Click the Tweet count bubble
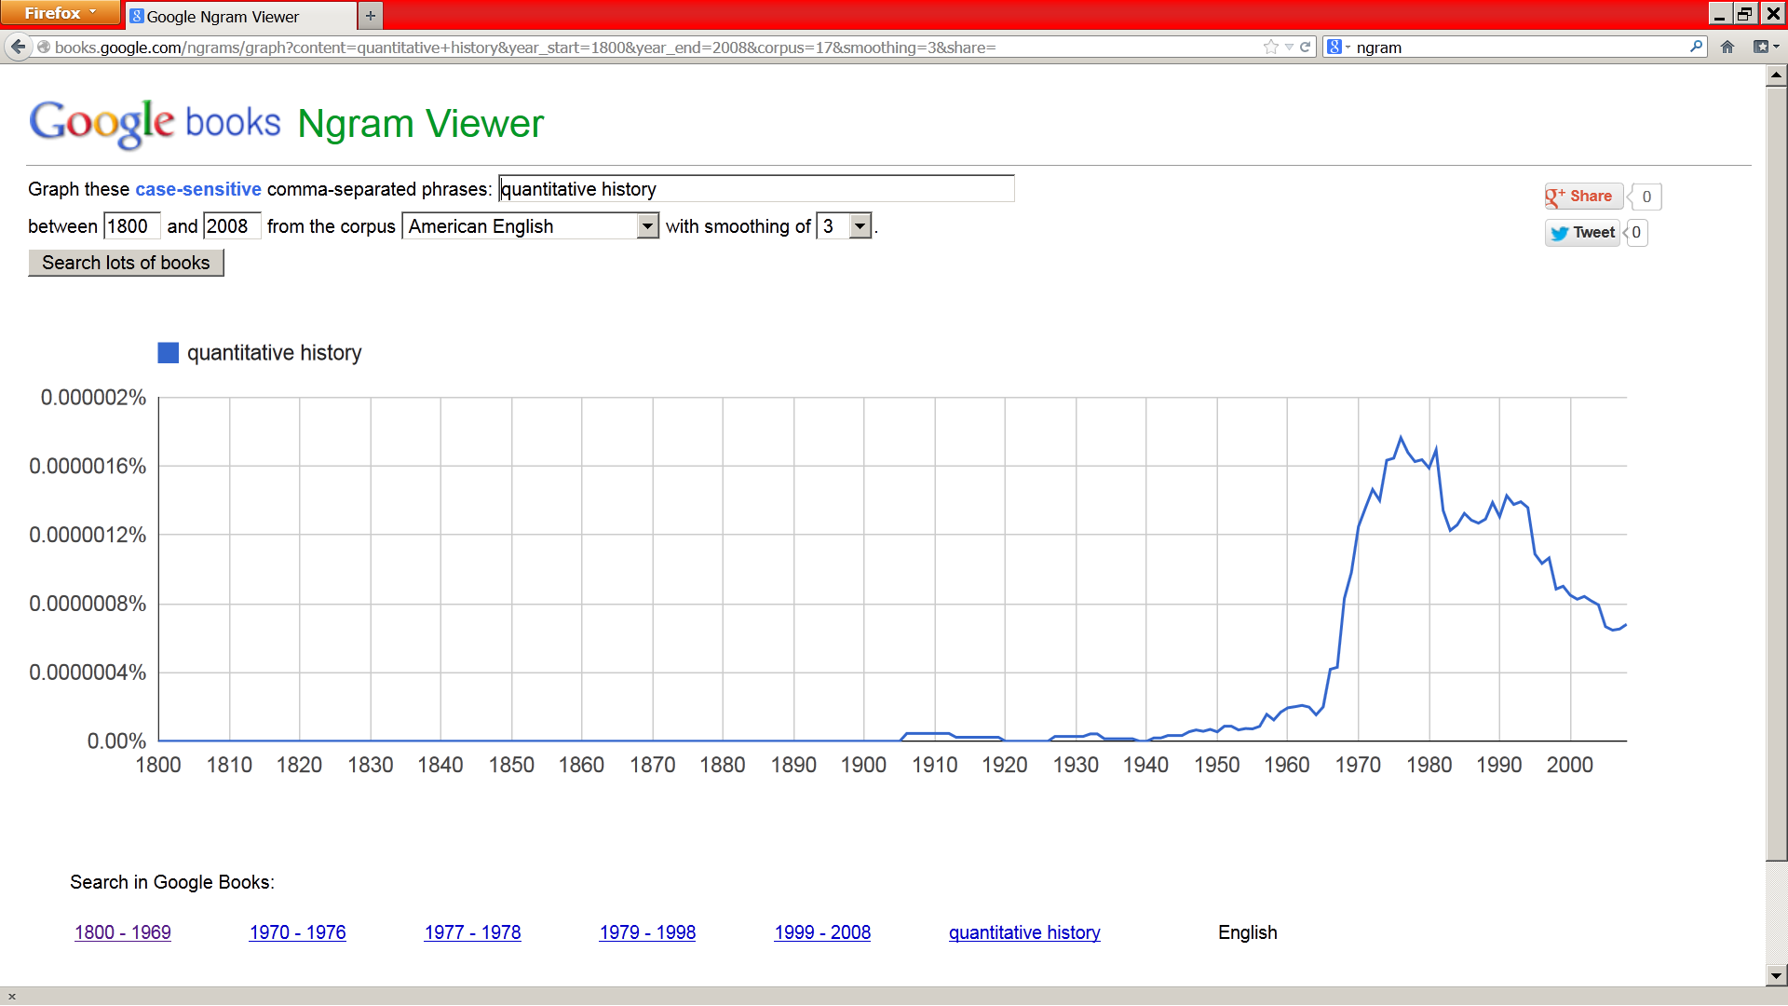Image resolution: width=1788 pixels, height=1006 pixels. pos(1636,233)
